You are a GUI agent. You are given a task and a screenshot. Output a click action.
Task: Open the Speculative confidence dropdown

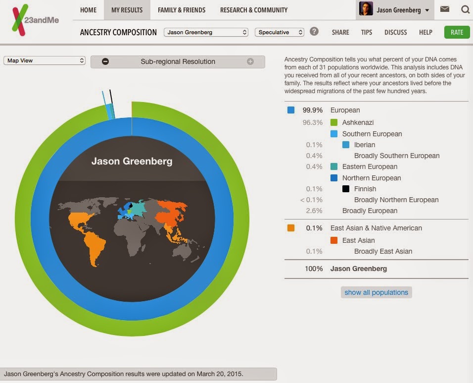[x=280, y=32]
